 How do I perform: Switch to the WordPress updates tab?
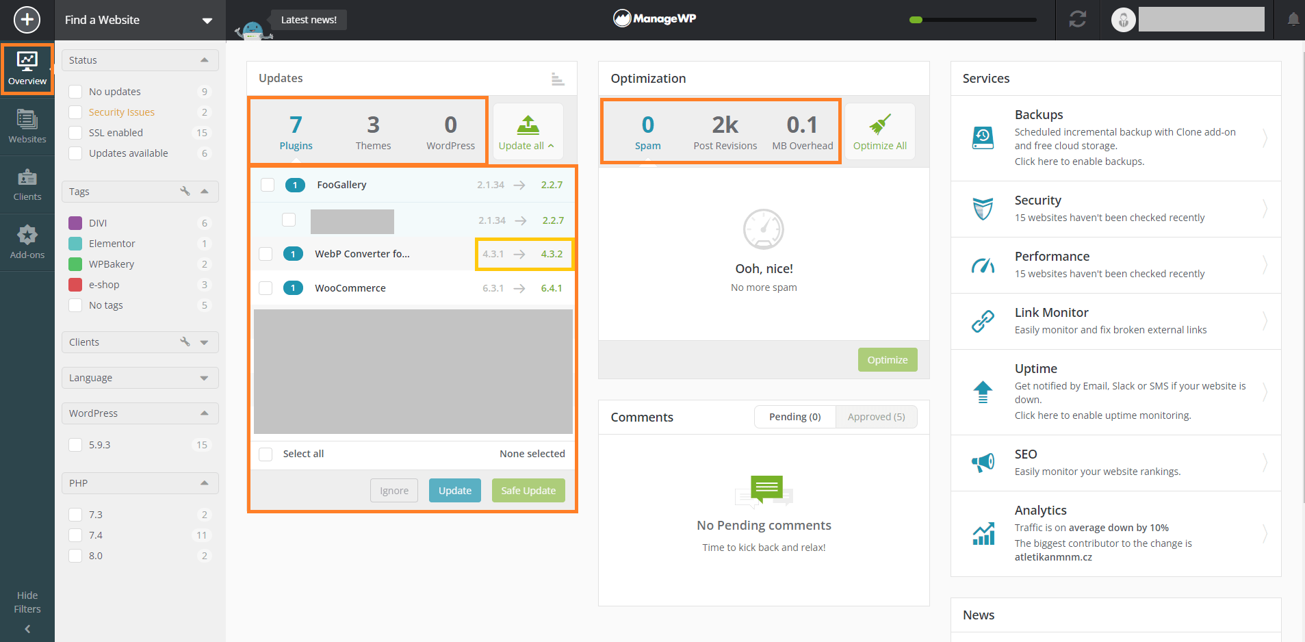[450, 131]
